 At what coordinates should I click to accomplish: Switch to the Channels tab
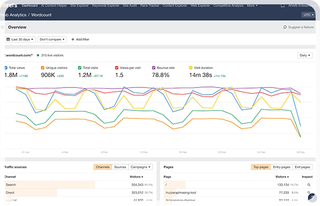(102, 167)
